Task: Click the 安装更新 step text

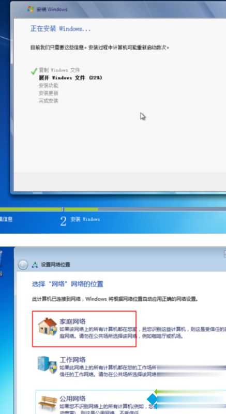Action: point(49,93)
